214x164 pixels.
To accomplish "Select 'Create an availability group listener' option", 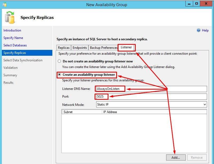I will pyautogui.click(x=59, y=75).
